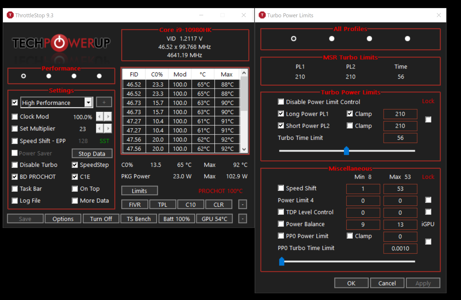This screenshot has height=300, width=461.
Task: Open the C10 states window
Action: [191, 205]
